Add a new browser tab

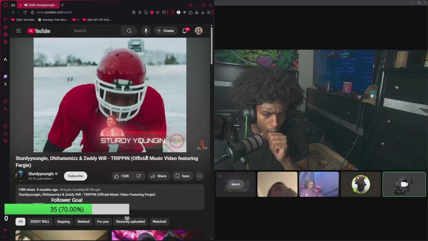62,5
